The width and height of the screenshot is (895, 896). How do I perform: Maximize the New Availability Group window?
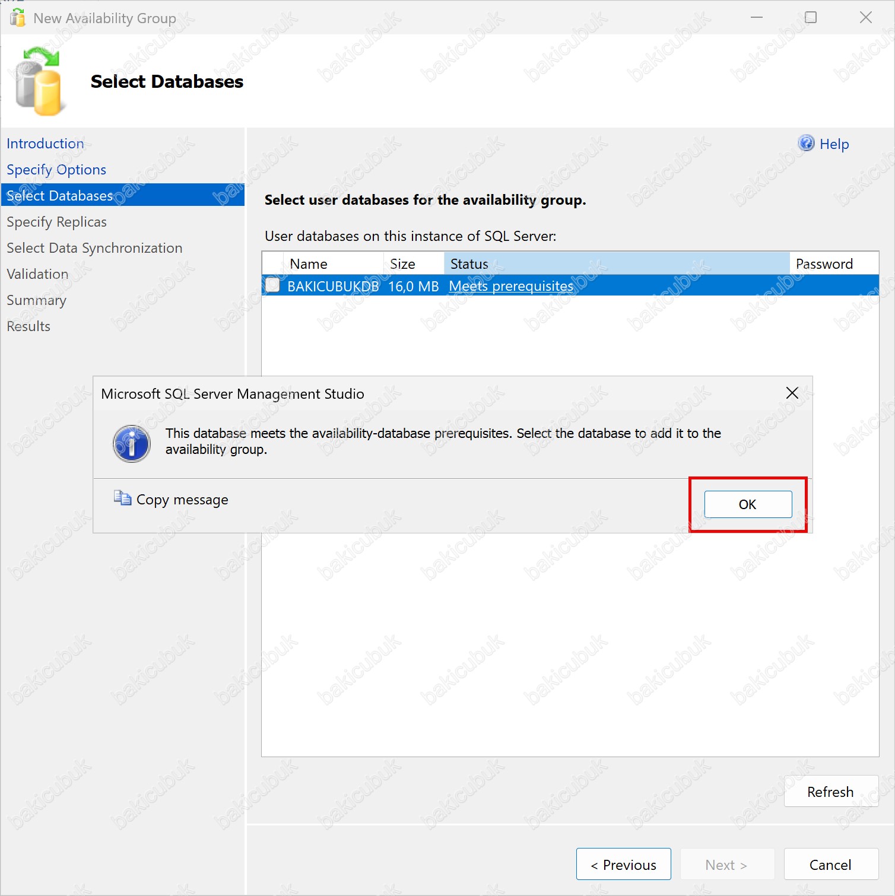click(x=811, y=18)
